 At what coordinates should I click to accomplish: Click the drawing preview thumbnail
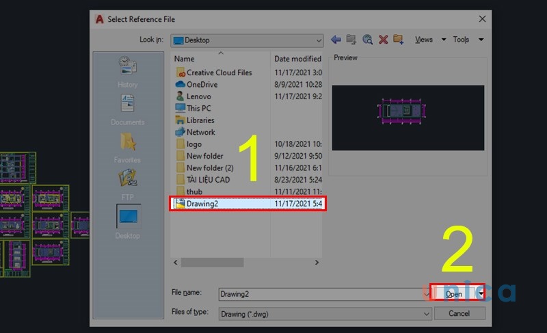click(x=408, y=118)
